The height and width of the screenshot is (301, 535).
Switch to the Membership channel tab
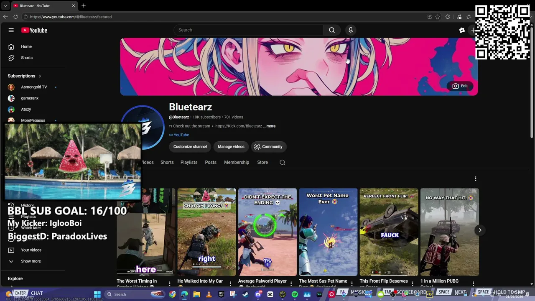(237, 162)
